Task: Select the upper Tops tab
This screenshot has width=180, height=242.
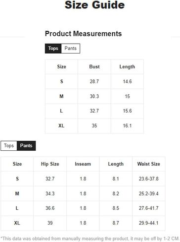Action: pyautogui.click(x=53, y=49)
